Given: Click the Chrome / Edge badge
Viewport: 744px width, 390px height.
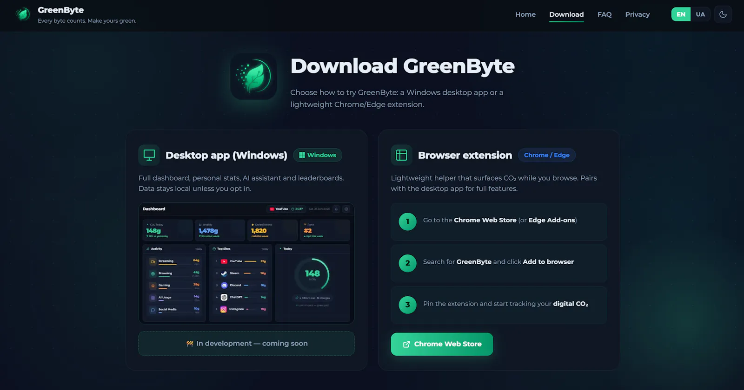Looking at the screenshot, I should coord(547,155).
